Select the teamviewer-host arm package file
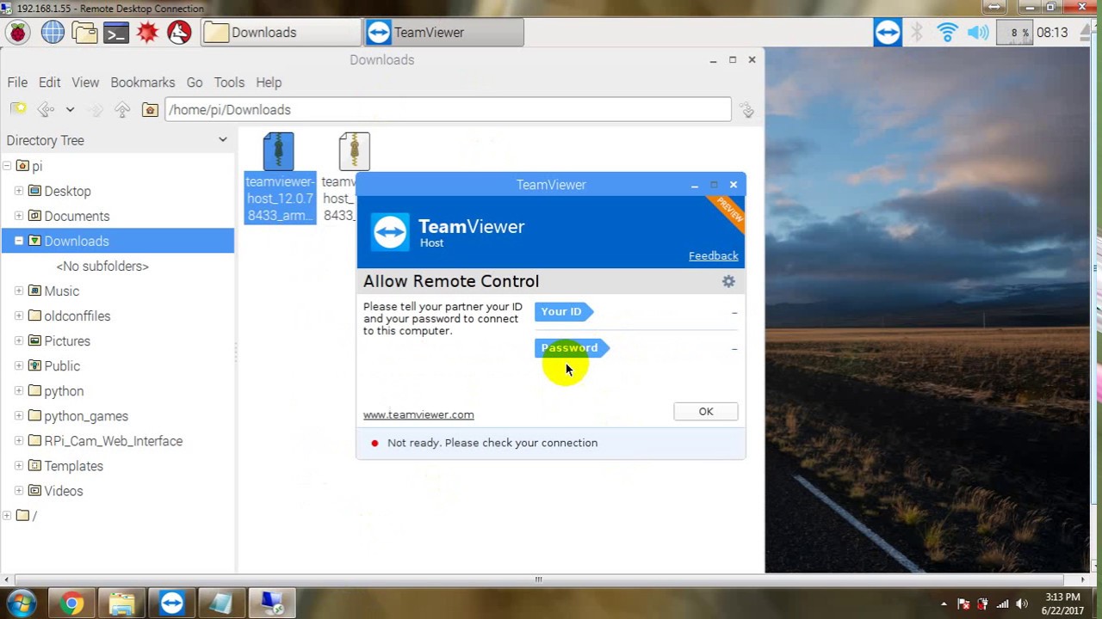 coord(280,178)
